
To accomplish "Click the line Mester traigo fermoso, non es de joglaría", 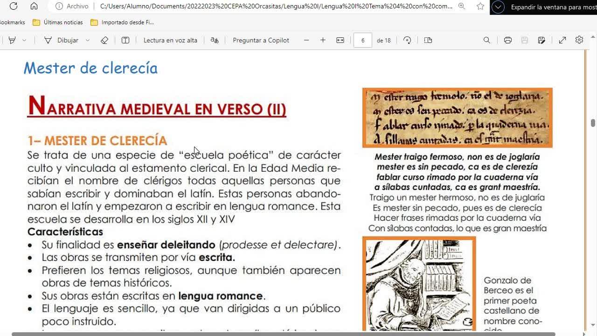I will point(457,157).
